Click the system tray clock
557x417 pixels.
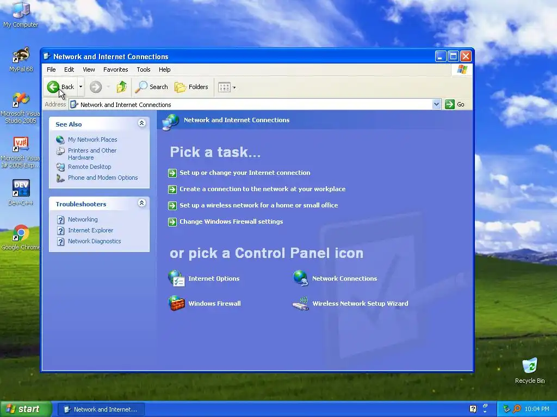[x=537, y=409]
